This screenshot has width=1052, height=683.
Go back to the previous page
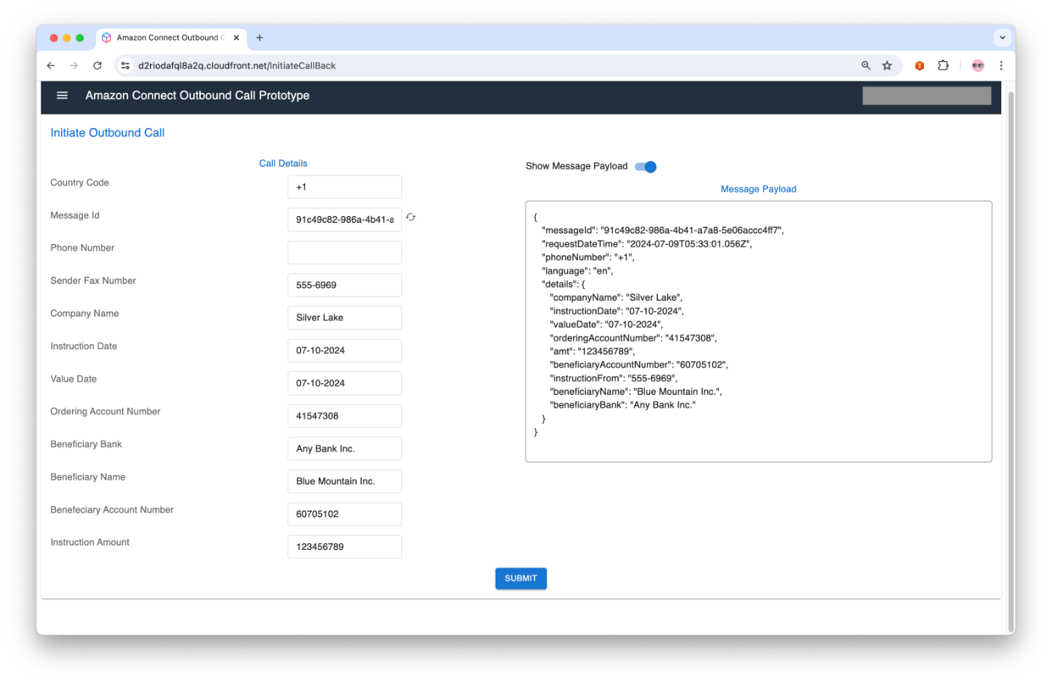[51, 65]
